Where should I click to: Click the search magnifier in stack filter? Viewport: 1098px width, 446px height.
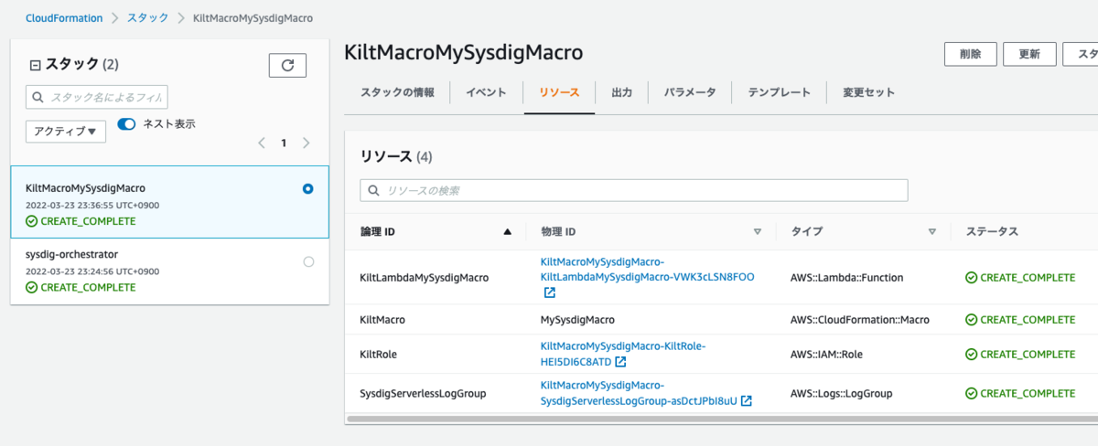coord(38,97)
